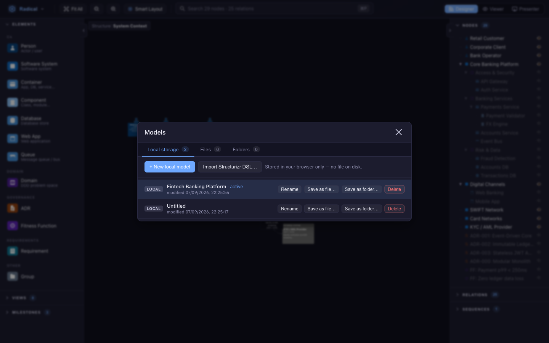
Task: Switch to Presenter mode
Action: click(525, 9)
